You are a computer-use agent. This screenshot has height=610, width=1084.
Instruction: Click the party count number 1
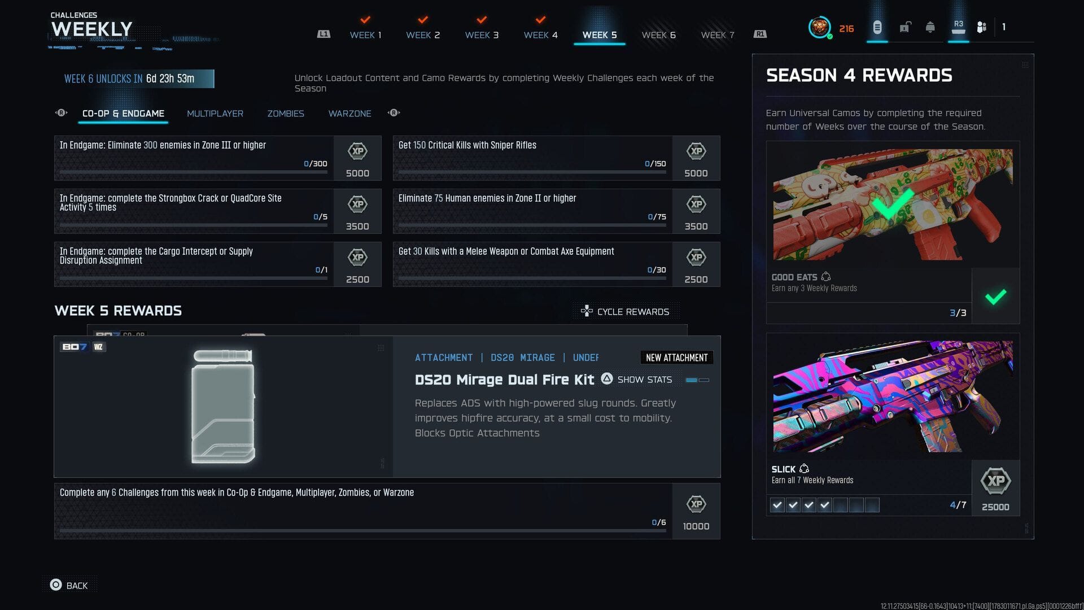(1004, 27)
